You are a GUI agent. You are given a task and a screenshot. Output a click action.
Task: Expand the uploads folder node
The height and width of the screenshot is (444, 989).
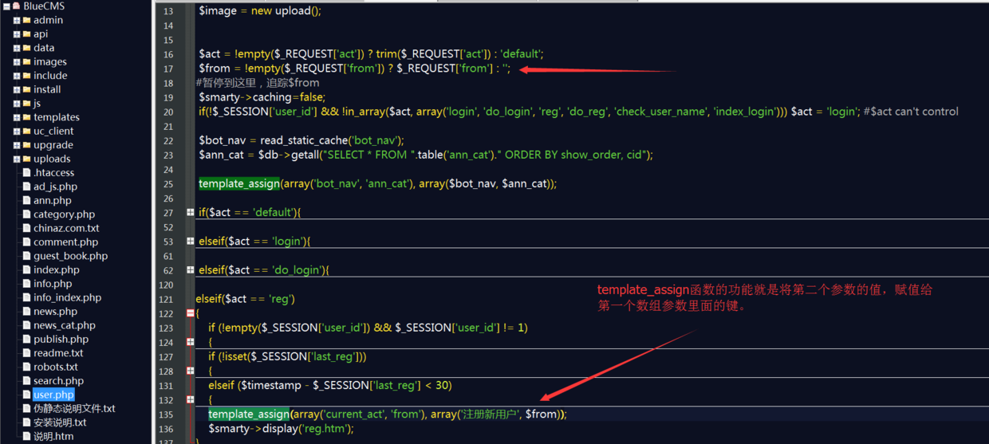(x=17, y=159)
